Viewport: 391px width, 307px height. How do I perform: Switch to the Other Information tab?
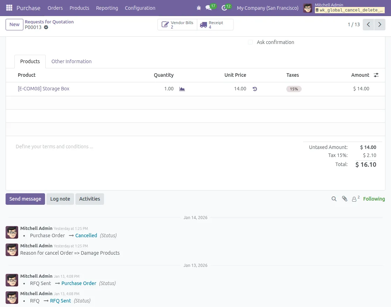click(71, 61)
